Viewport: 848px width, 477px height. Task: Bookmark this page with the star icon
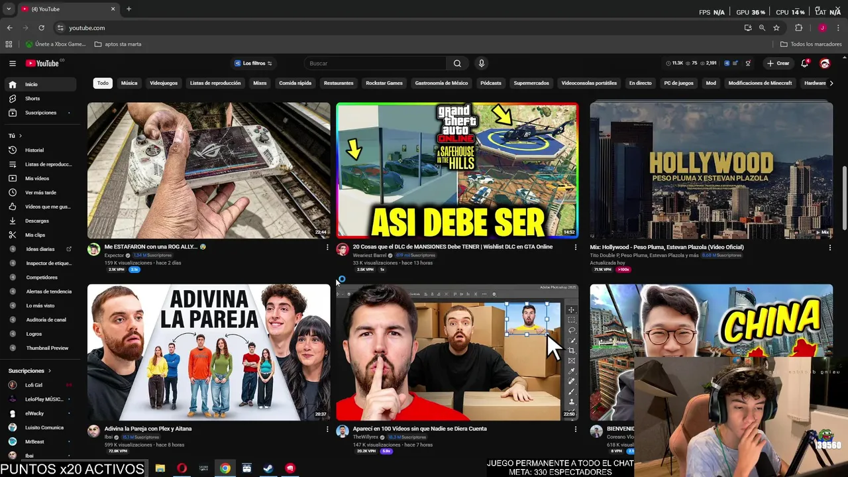coord(776,28)
